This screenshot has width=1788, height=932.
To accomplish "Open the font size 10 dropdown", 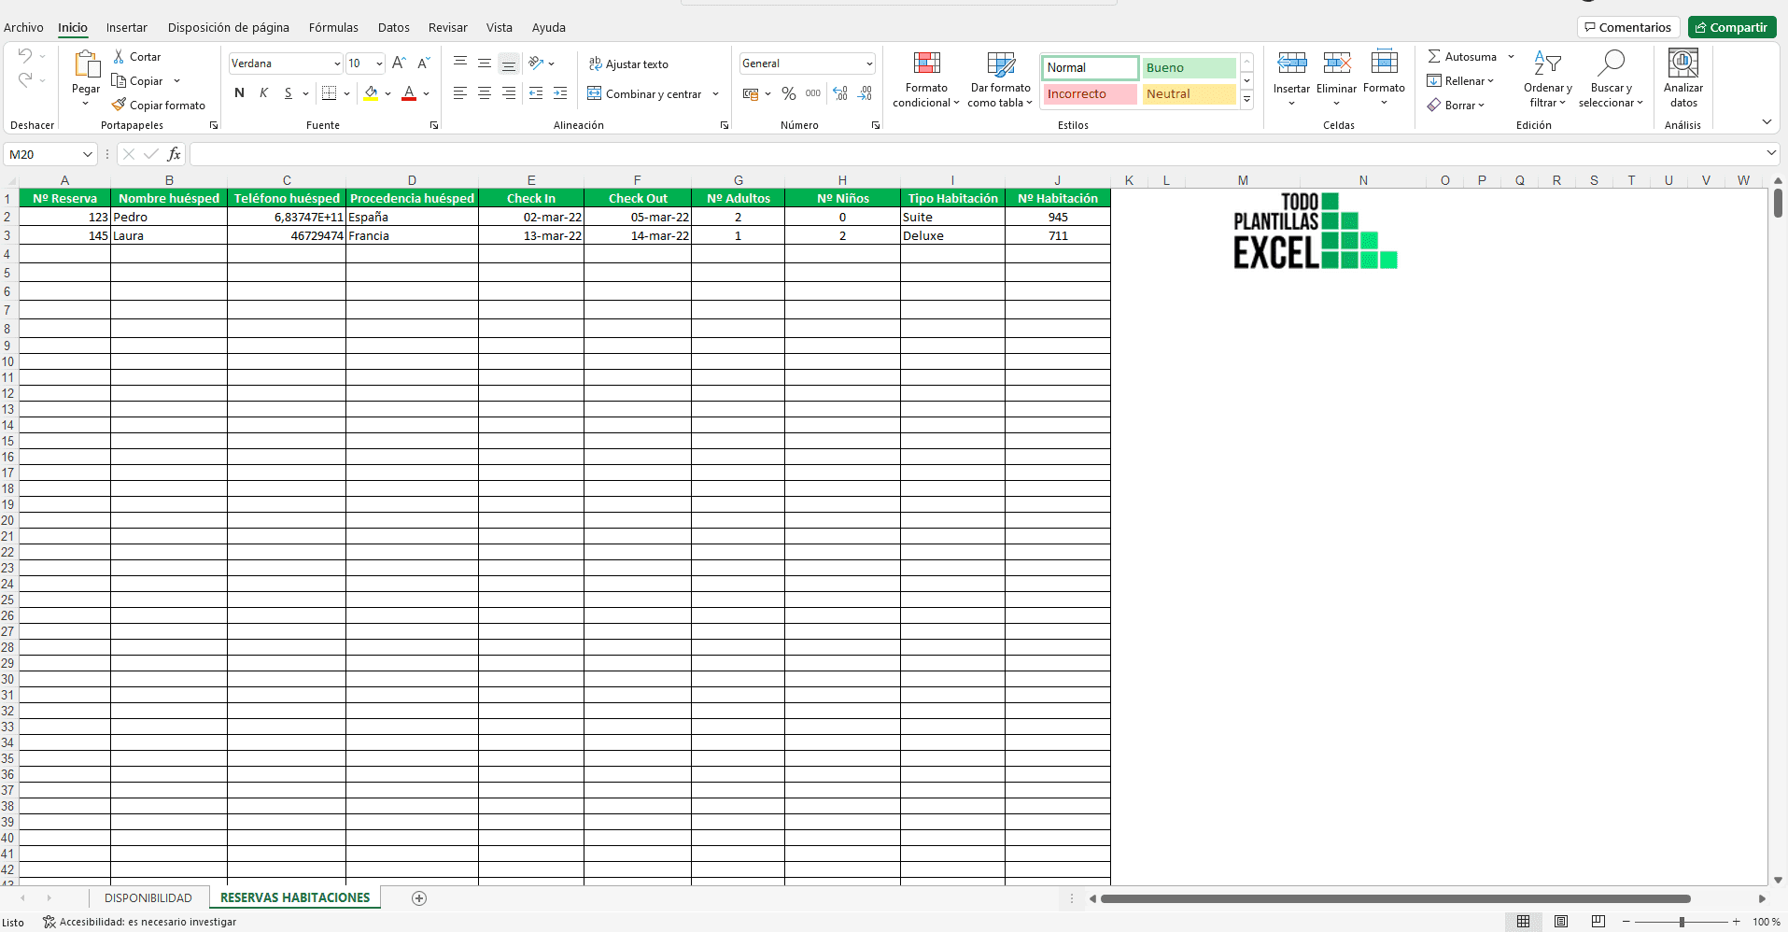I will 379,64.
